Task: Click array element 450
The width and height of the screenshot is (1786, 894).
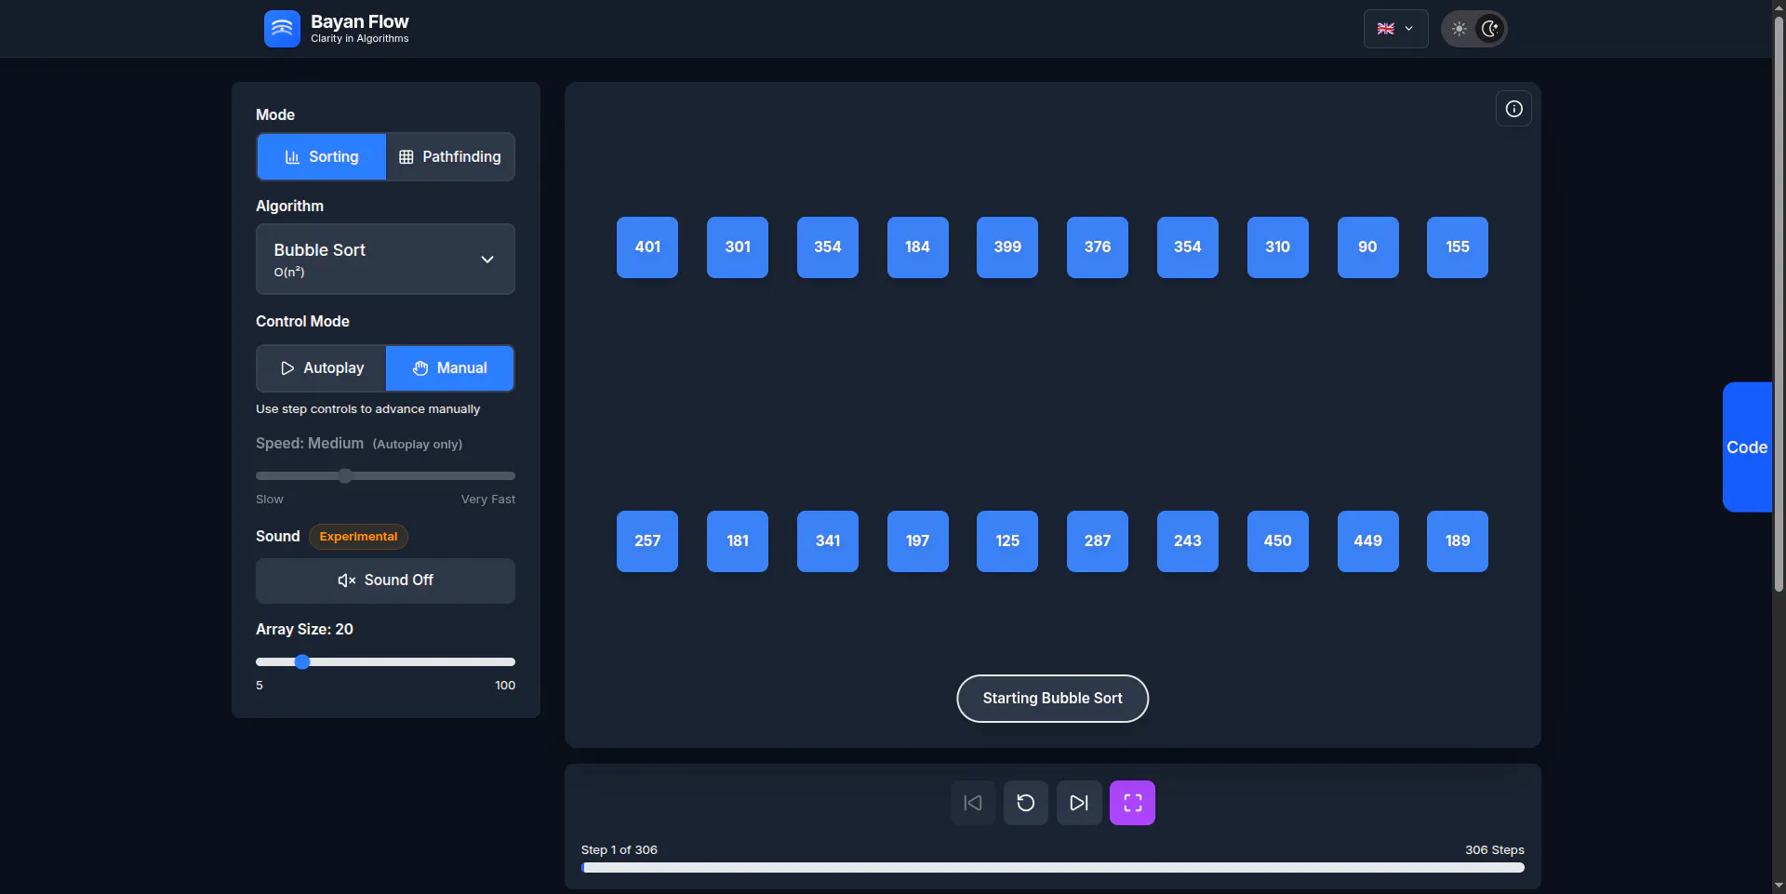Action: point(1278,541)
